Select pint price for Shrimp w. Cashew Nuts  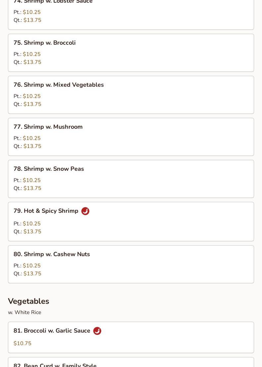pos(32,266)
